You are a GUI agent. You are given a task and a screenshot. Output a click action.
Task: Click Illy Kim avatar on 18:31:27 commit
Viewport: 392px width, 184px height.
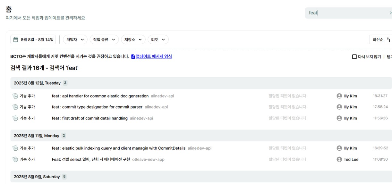click(x=339, y=96)
